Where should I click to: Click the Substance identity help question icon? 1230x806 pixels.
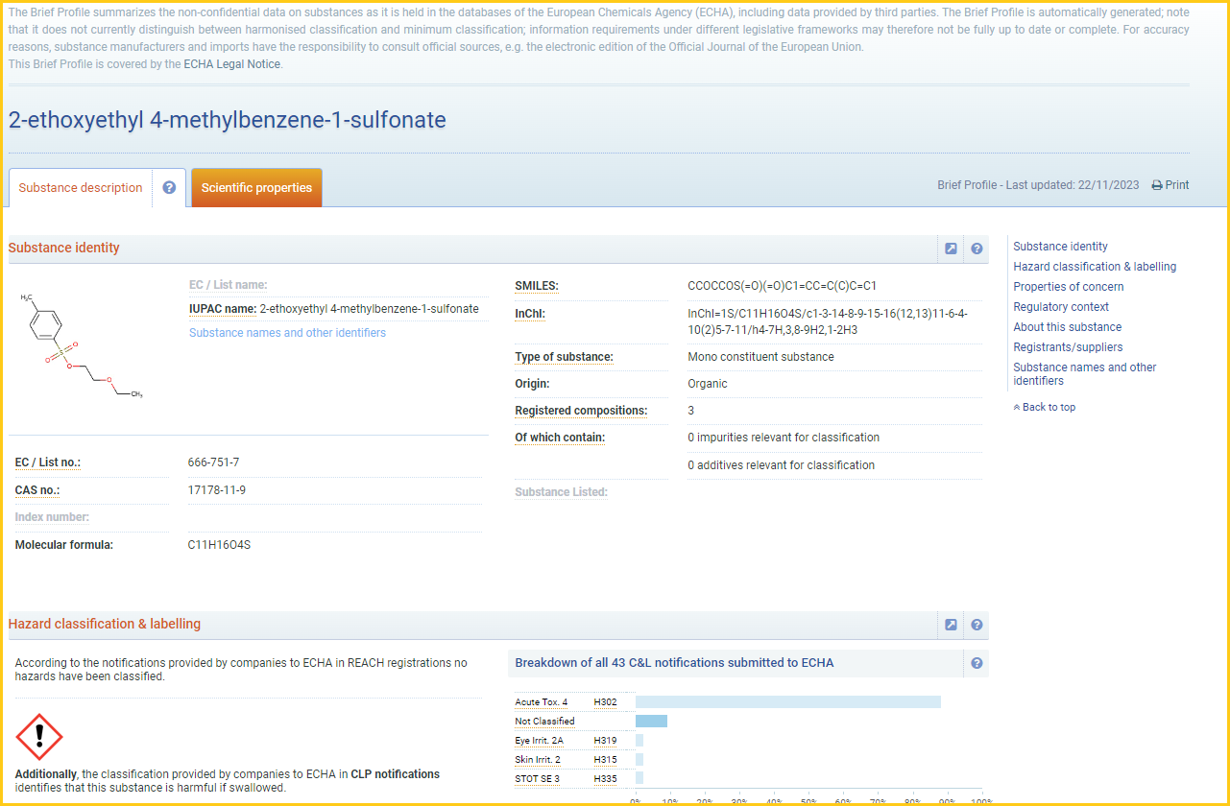coord(977,249)
